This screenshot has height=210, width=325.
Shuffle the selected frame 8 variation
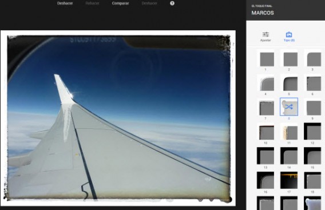click(x=289, y=107)
